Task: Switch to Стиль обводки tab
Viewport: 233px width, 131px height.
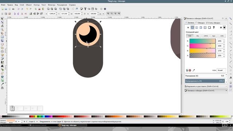Action: coord(213,23)
